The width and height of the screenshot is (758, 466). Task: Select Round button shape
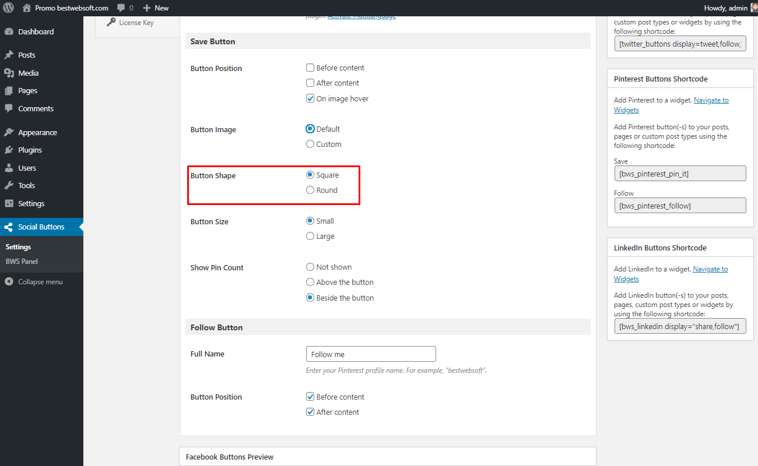click(310, 190)
